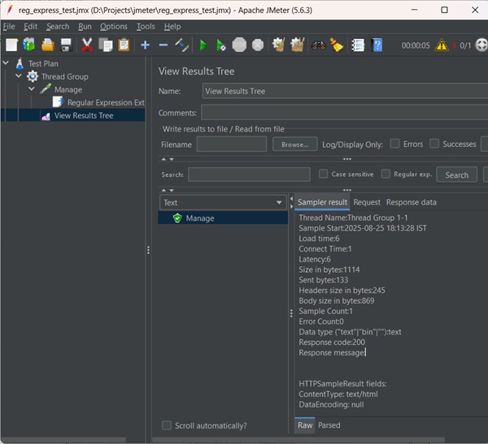Check Scroll automatically option
Screen dimensions: 488x444
click(x=167, y=425)
